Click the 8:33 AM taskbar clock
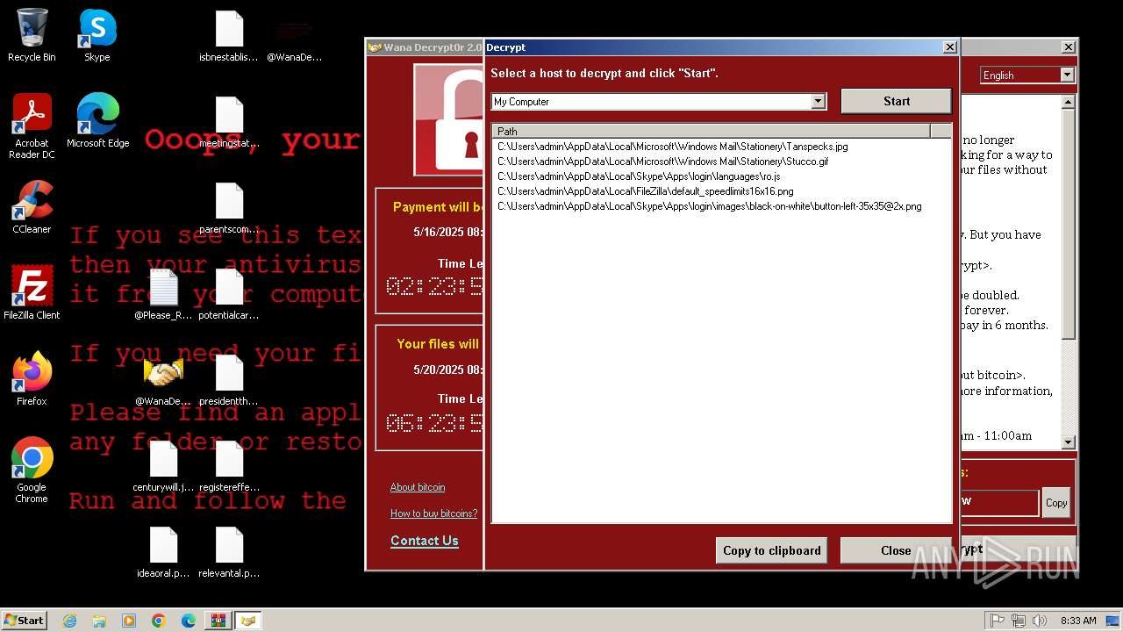1123x632 pixels. tap(1078, 621)
